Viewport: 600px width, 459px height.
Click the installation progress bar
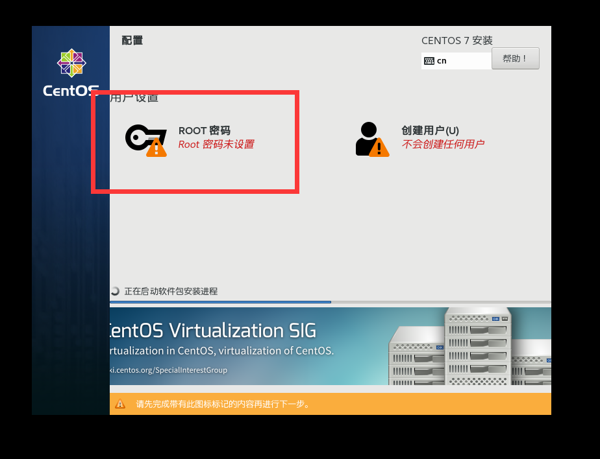(331, 302)
